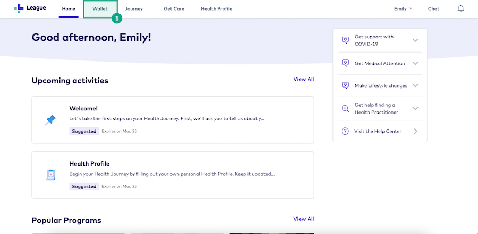View All upcoming activities
Screen dimensions: 478x234
(303, 79)
